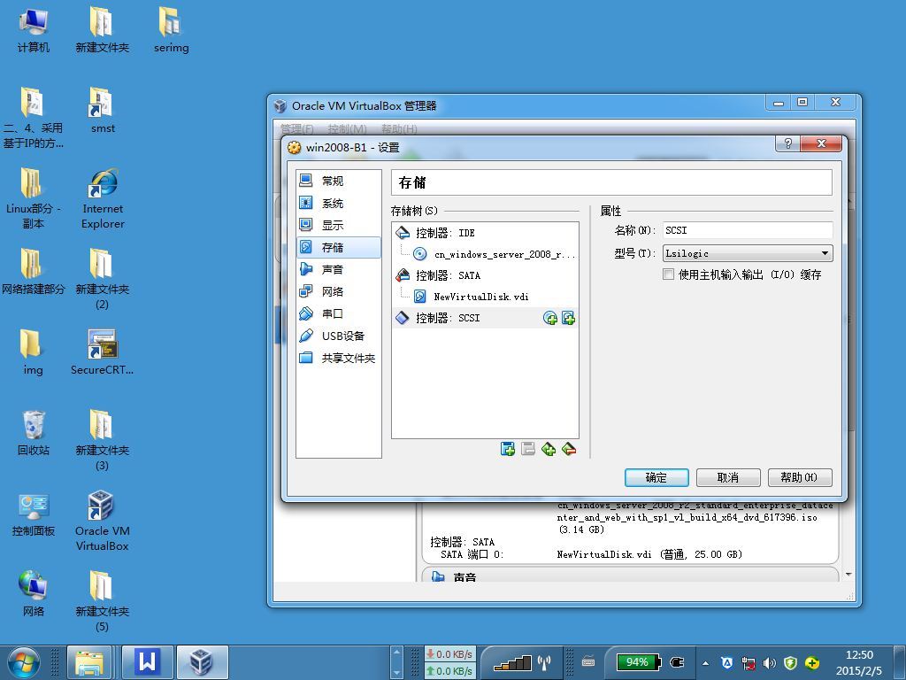
Task: Show hidden tray icons arrow
Action: click(x=705, y=663)
